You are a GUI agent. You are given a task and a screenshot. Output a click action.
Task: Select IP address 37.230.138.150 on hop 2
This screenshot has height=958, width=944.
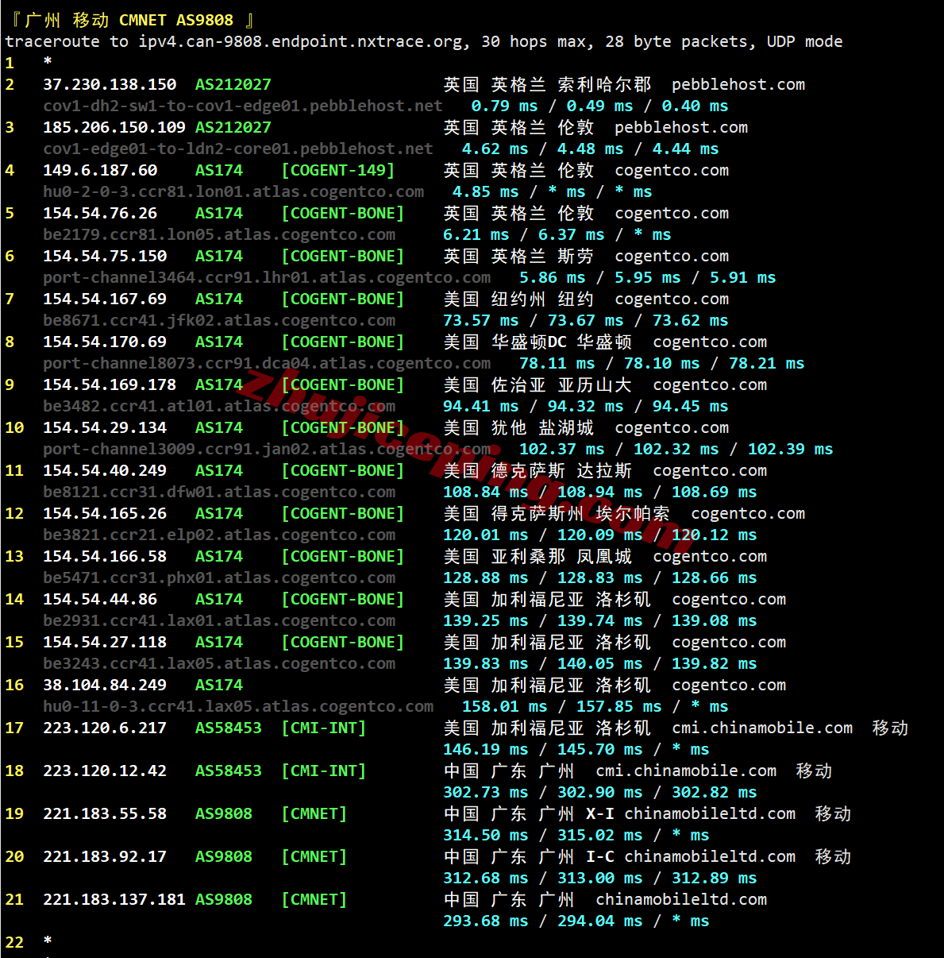tap(110, 84)
